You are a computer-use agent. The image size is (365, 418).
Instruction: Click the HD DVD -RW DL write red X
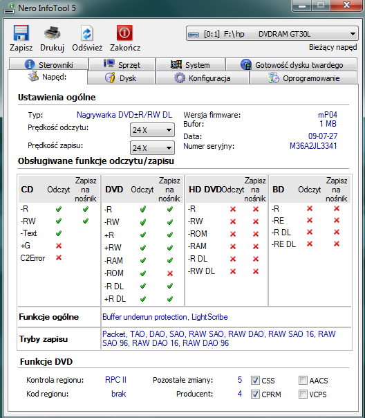click(256, 271)
